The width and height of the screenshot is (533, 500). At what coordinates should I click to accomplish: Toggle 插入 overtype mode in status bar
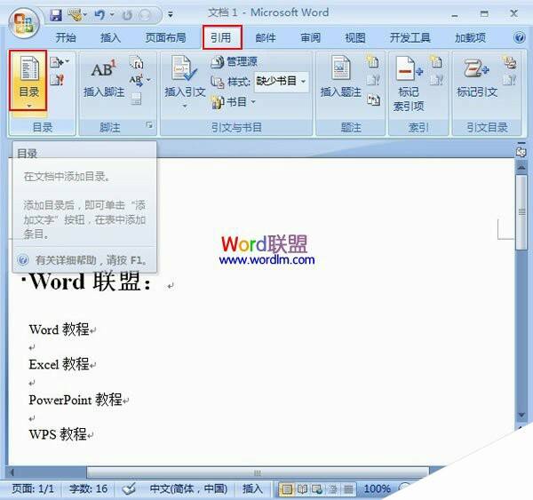pos(252,488)
